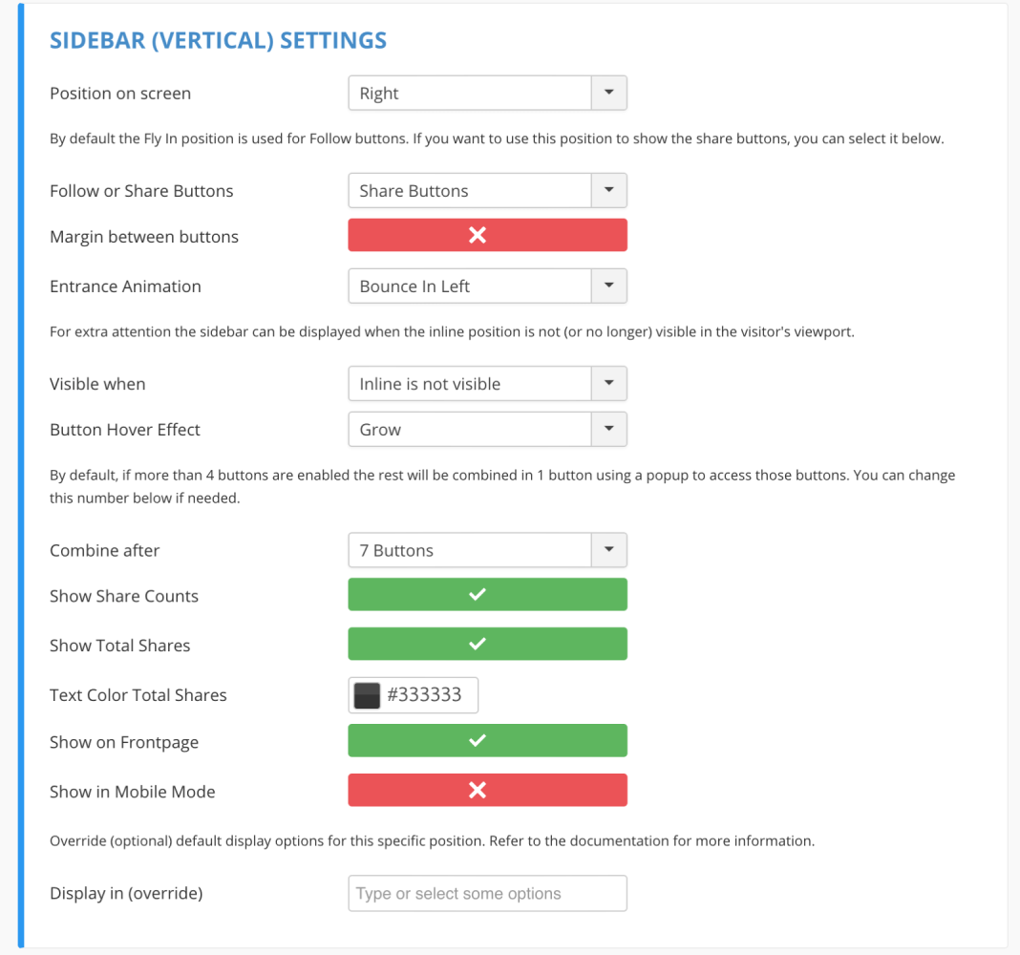Click checkmark icon on Show Share Counts
This screenshot has width=1020, height=955.
pyautogui.click(x=478, y=594)
